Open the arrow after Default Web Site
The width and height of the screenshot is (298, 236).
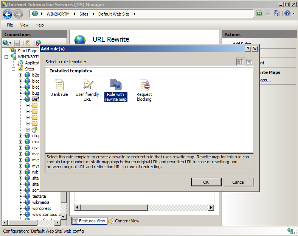coord(135,14)
